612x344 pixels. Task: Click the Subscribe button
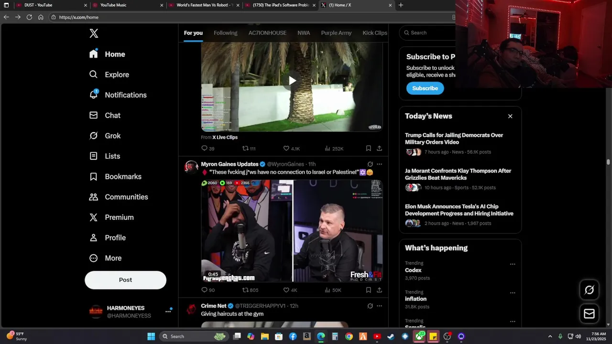click(x=425, y=88)
